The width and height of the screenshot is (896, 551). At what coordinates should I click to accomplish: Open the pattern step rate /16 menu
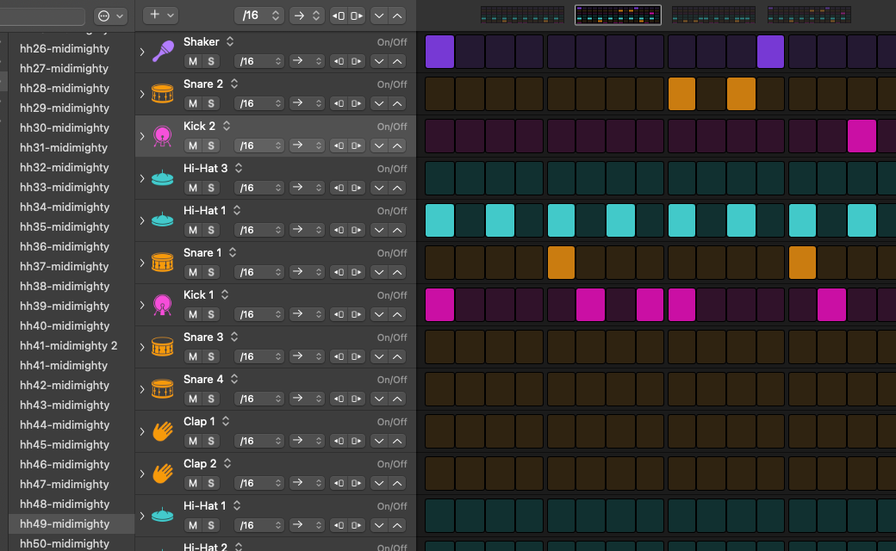click(258, 16)
